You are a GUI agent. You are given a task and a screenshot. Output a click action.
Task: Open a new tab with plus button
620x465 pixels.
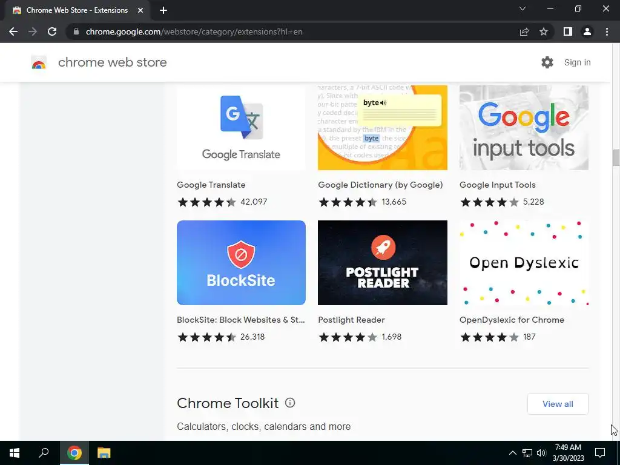pos(163,10)
